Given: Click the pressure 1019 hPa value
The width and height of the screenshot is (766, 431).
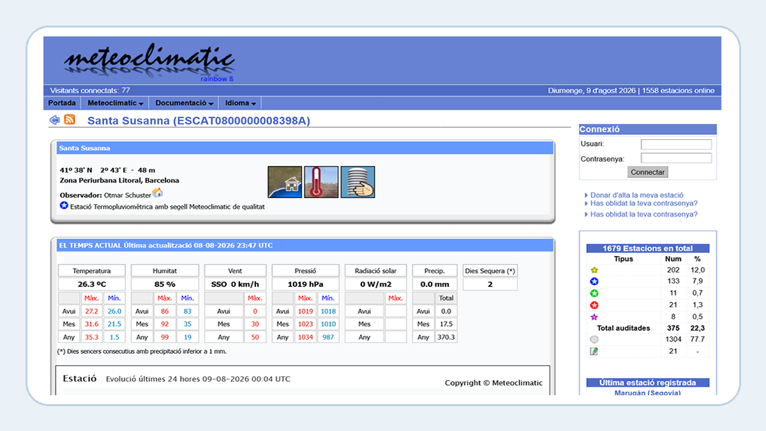Looking at the screenshot, I should coord(306,284).
